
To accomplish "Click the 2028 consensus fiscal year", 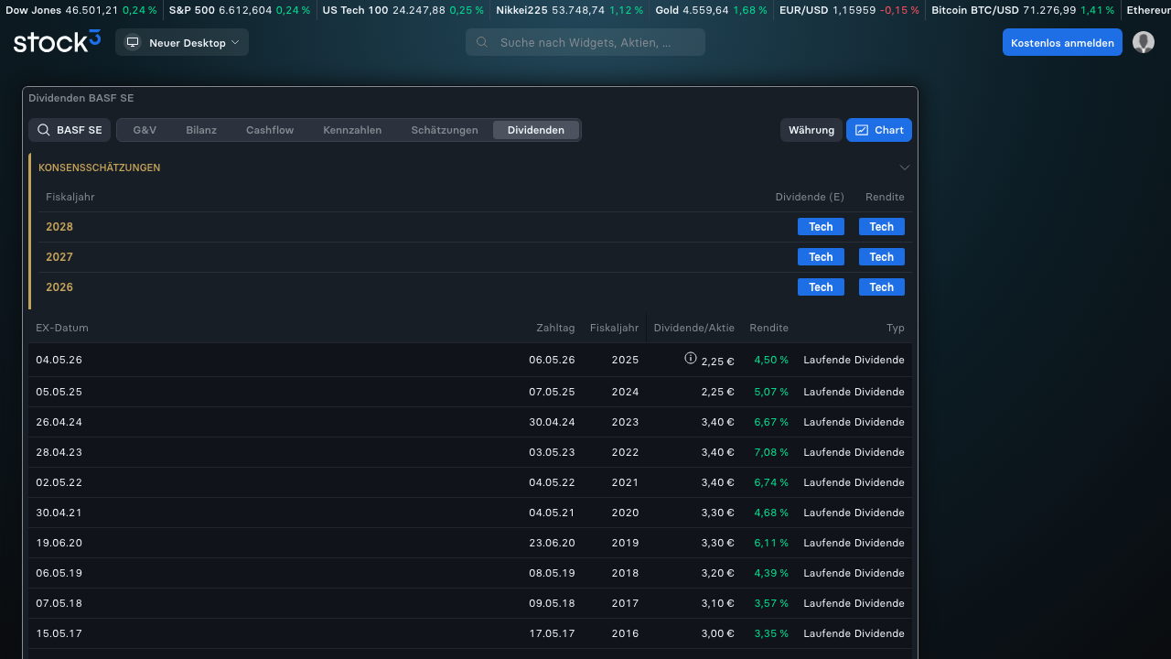I will pyautogui.click(x=59, y=227).
